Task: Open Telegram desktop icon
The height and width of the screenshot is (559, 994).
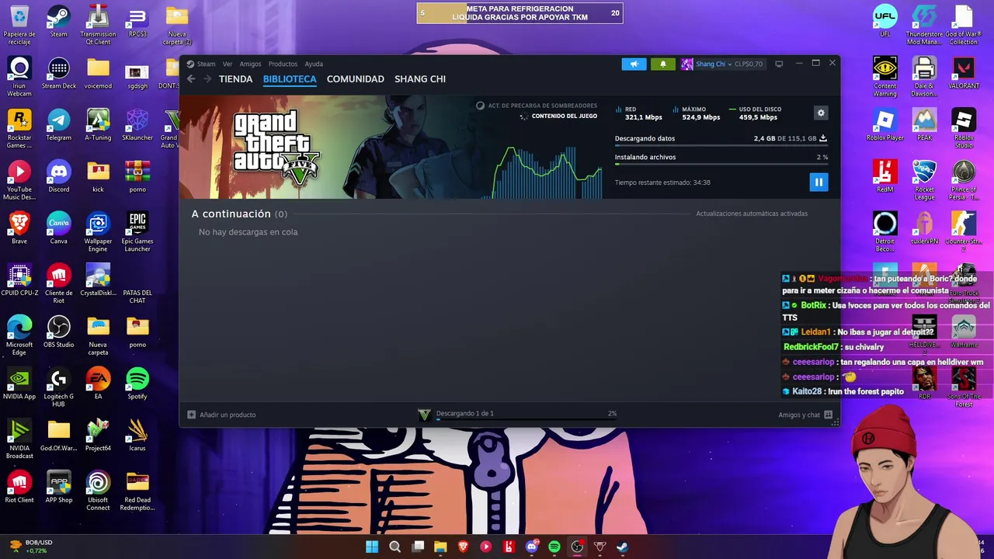Action: [x=58, y=125]
